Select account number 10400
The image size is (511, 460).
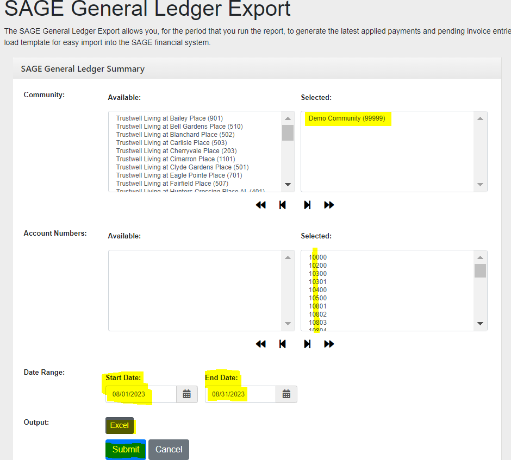tap(318, 289)
